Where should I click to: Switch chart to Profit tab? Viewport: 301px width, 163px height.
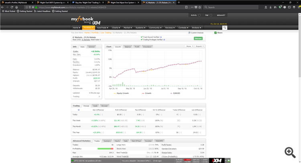[x=137, y=47]
